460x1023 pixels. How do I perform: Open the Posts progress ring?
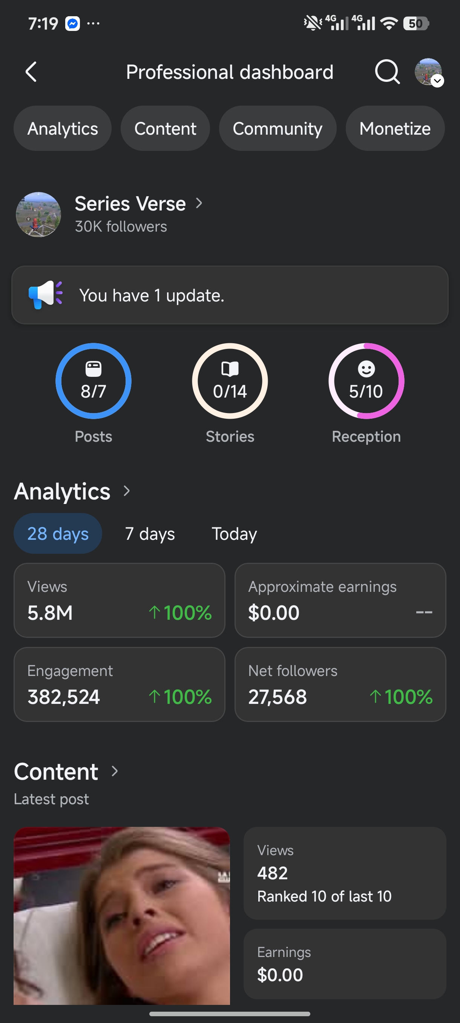[93, 381]
